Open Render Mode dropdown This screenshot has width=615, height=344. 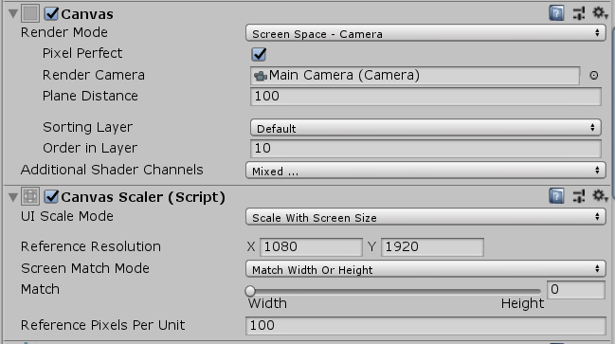coord(425,33)
